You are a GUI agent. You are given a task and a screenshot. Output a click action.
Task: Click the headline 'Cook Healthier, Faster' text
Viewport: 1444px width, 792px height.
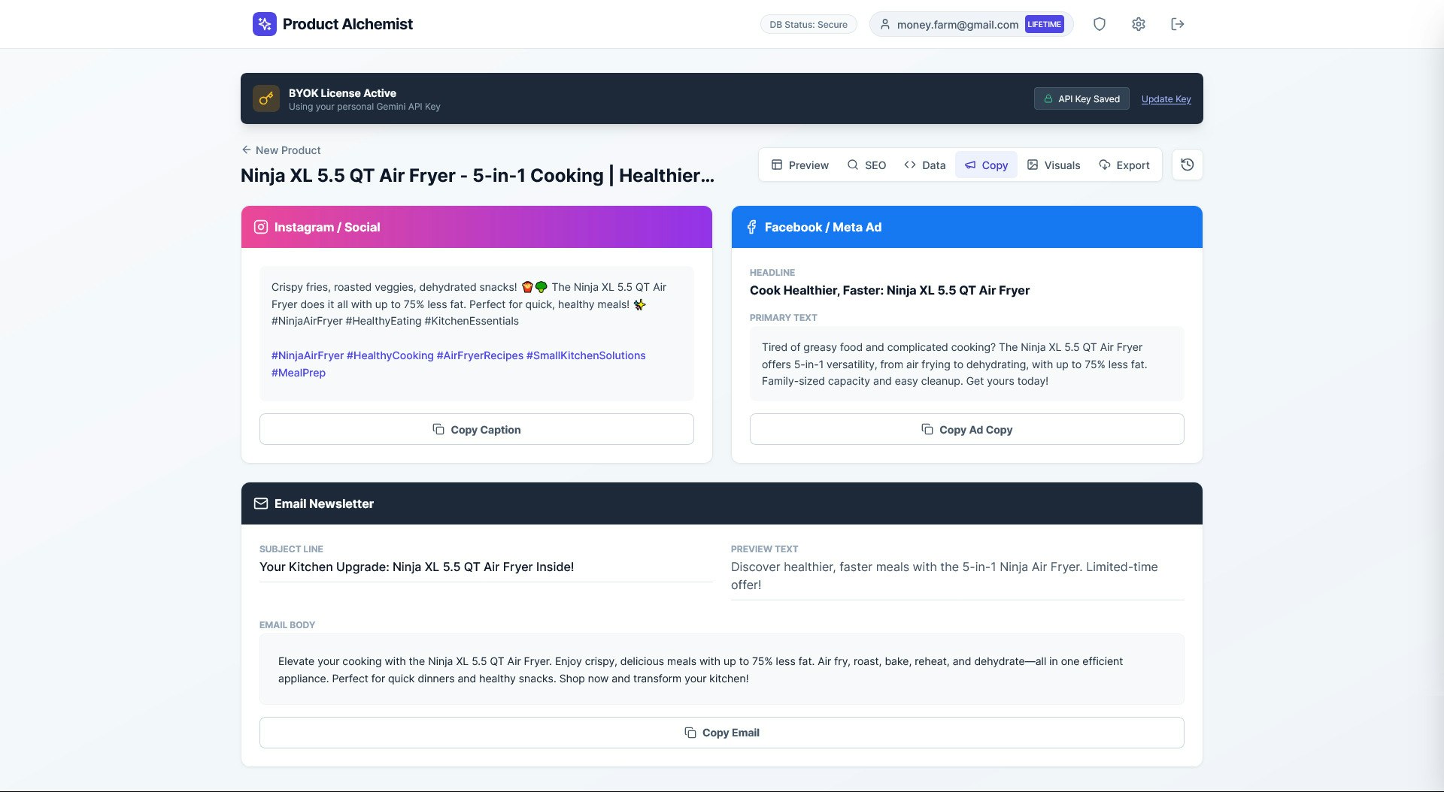tap(890, 290)
